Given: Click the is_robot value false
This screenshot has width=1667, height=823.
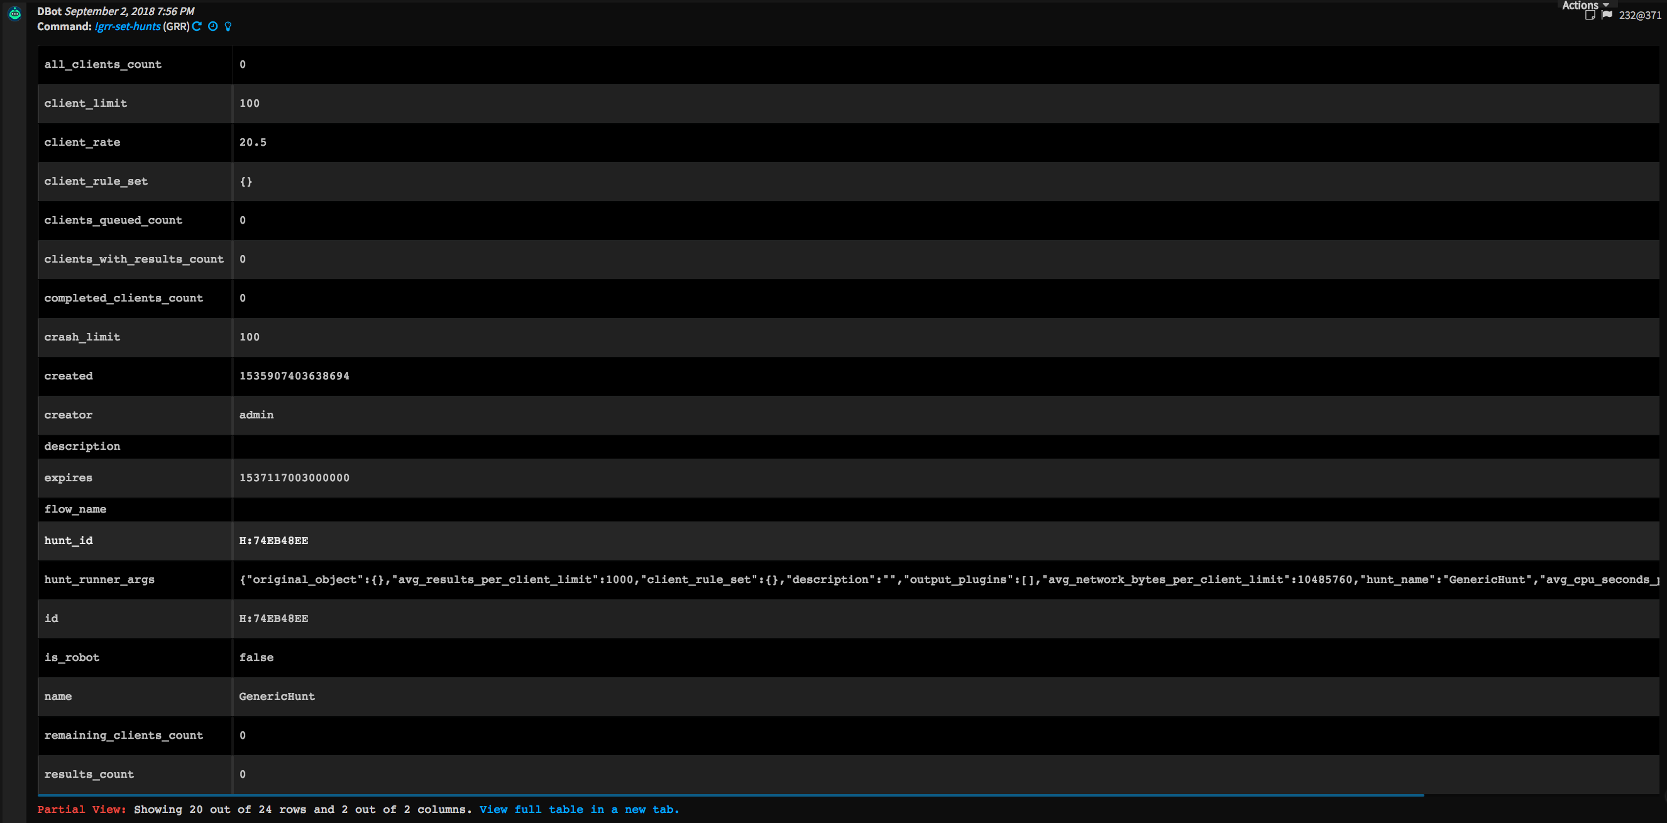Looking at the screenshot, I should click(256, 657).
